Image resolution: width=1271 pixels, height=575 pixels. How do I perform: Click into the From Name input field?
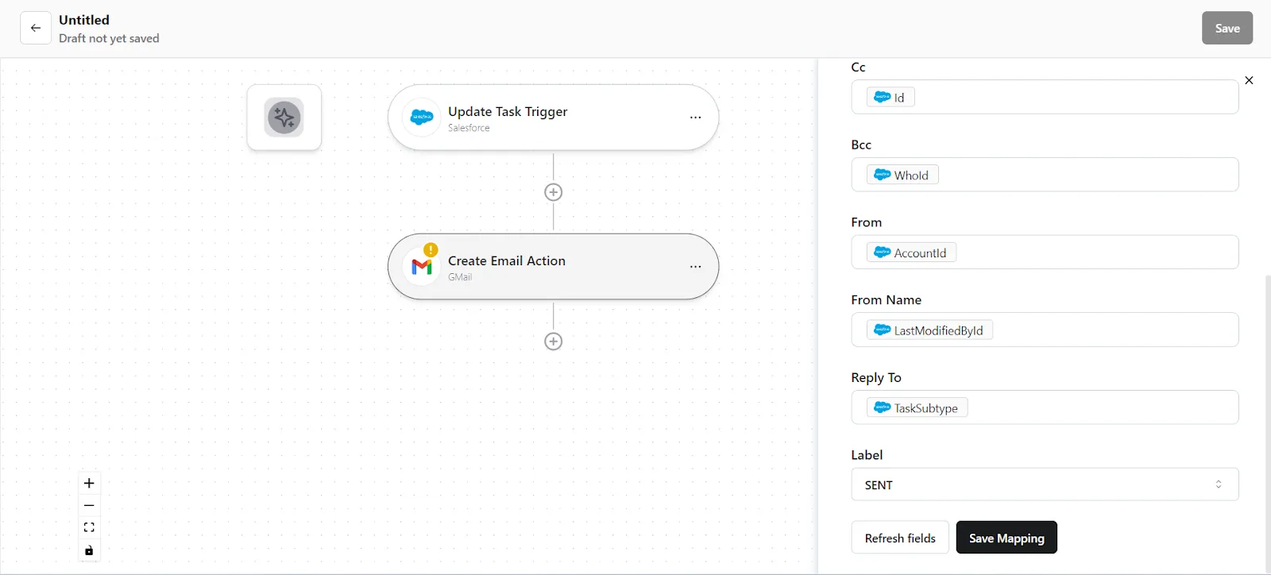[x=1045, y=330]
